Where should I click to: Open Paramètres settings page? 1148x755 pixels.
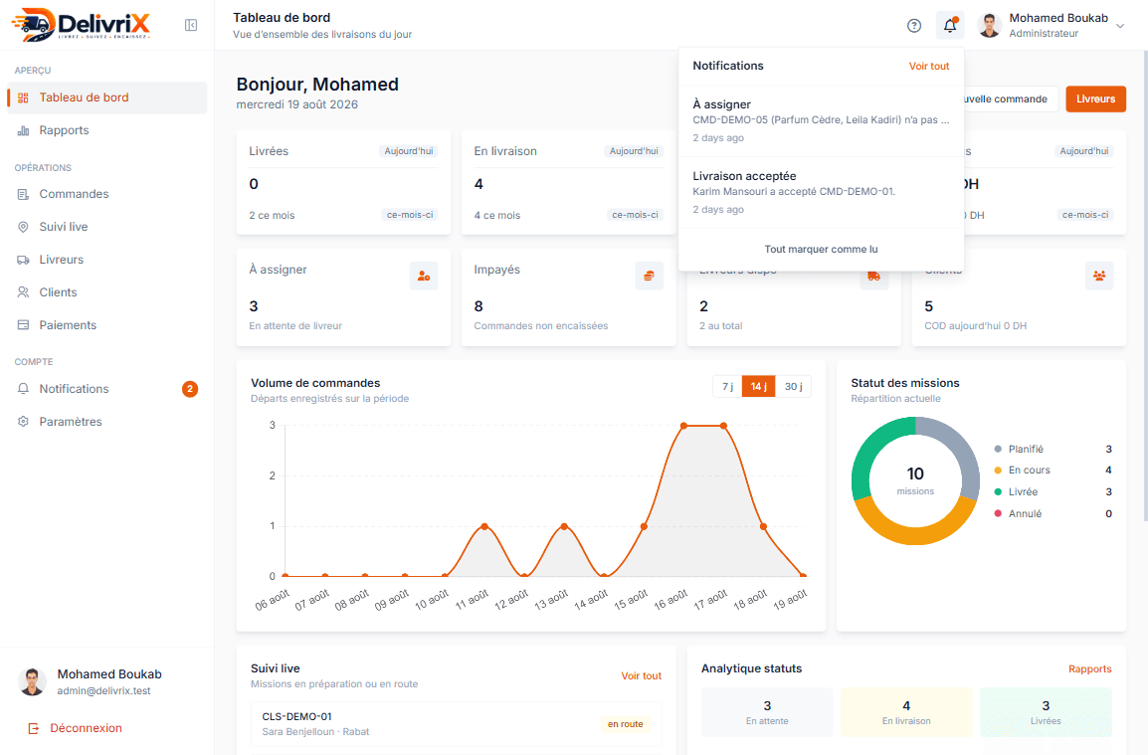[106, 422]
